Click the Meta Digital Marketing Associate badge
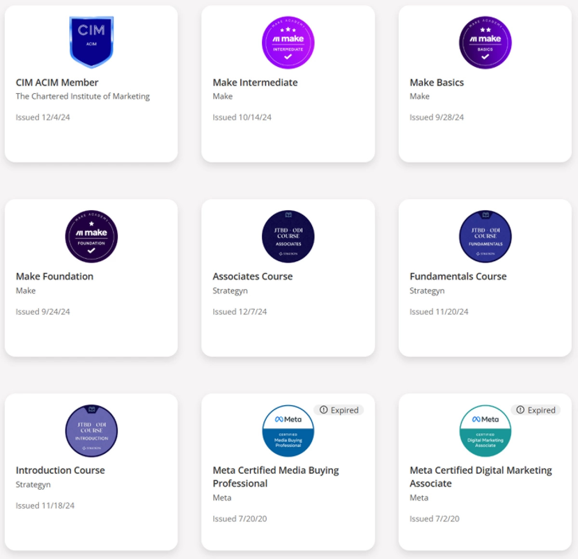Image resolution: width=578 pixels, height=559 pixels. click(x=485, y=430)
